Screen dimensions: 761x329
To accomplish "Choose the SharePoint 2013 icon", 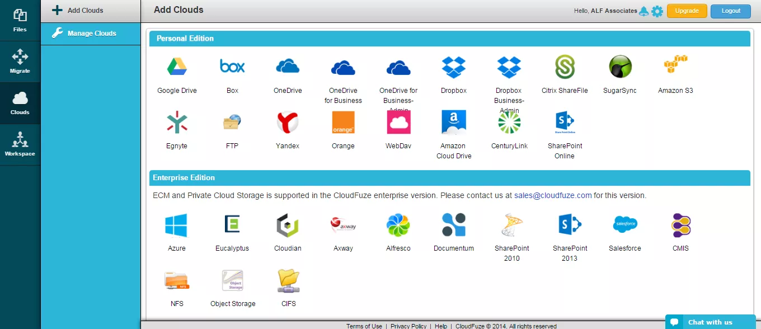I will click(570, 225).
